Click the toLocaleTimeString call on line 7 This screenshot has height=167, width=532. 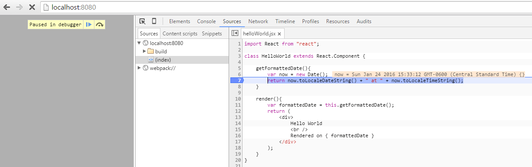click(x=427, y=80)
